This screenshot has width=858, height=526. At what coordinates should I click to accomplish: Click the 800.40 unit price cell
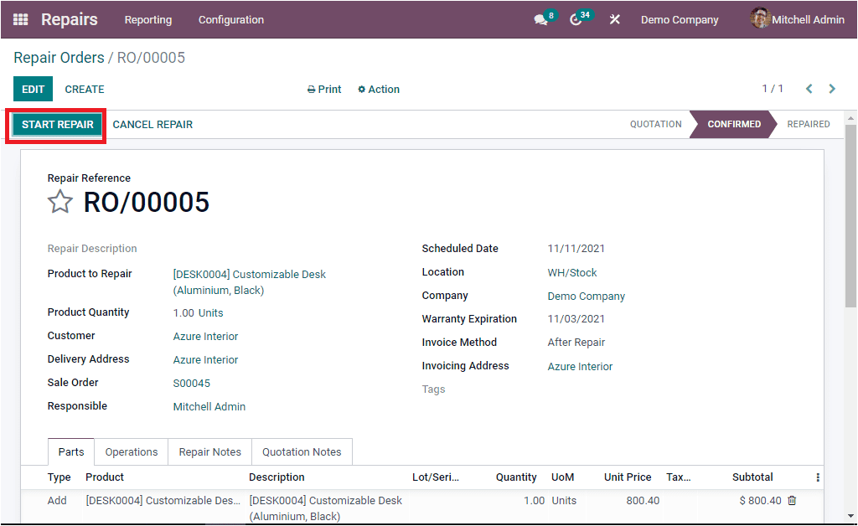coord(643,500)
